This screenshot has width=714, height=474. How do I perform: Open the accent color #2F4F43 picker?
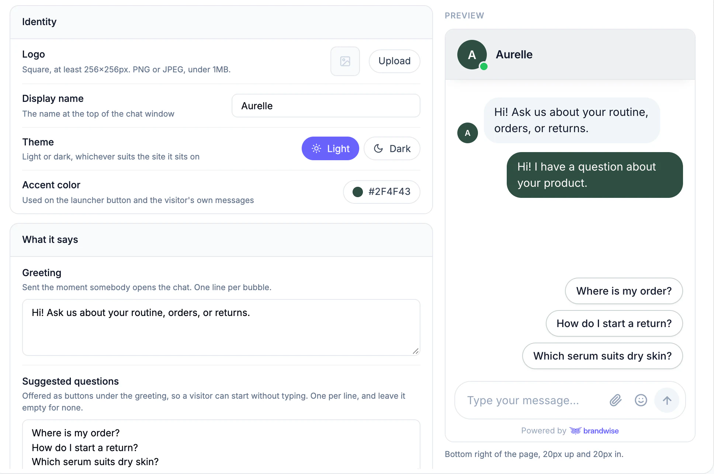click(x=382, y=192)
